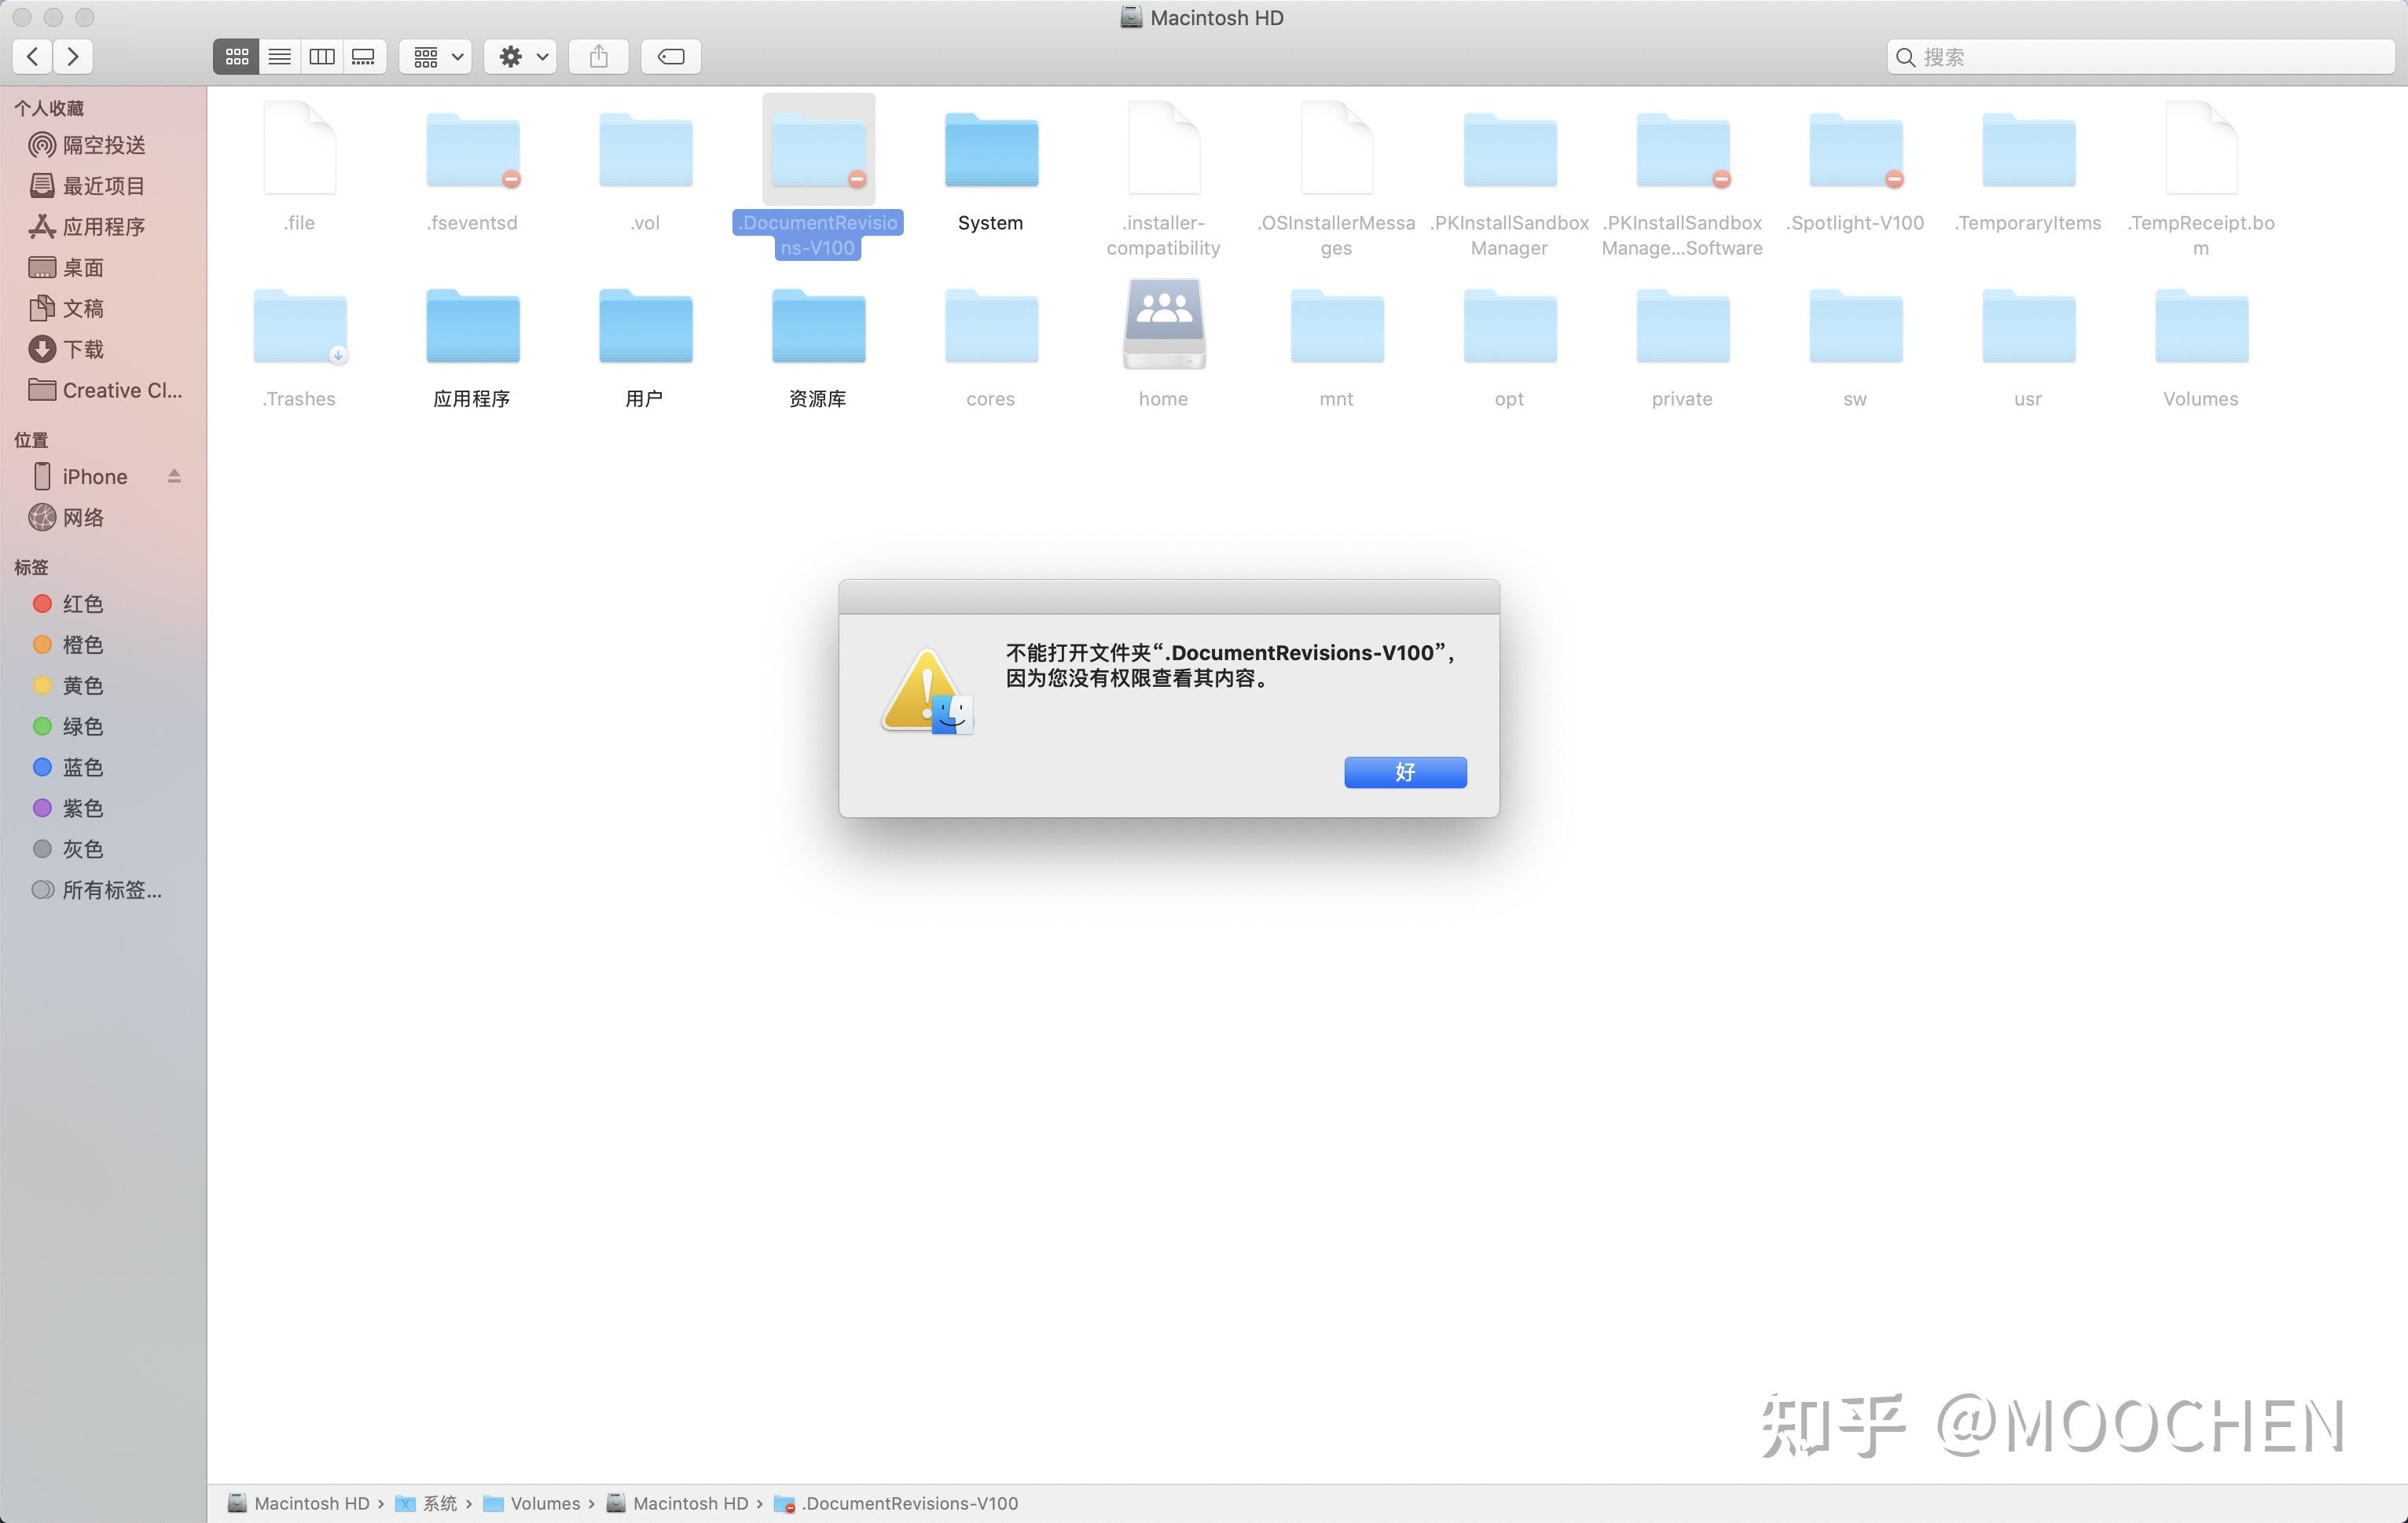Screen dimensions: 2408x1523
Task: Open the gear action menu
Action: click(x=521, y=57)
